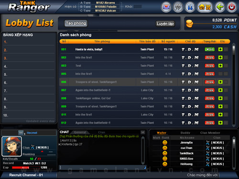This screenshot has width=239, height=179.
Task: Click green plus icon for room 007
Action: (220, 90)
